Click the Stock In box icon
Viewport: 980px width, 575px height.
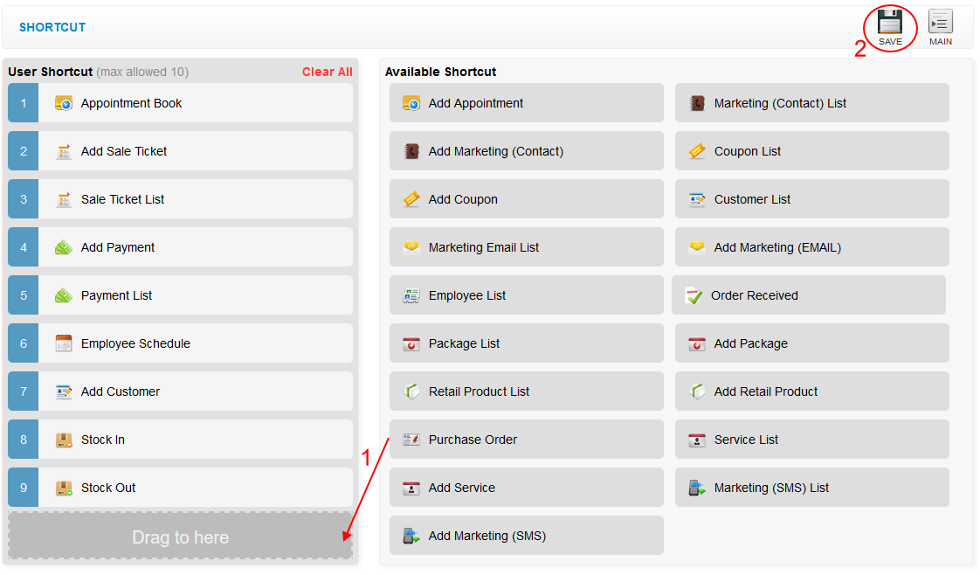pos(64,439)
